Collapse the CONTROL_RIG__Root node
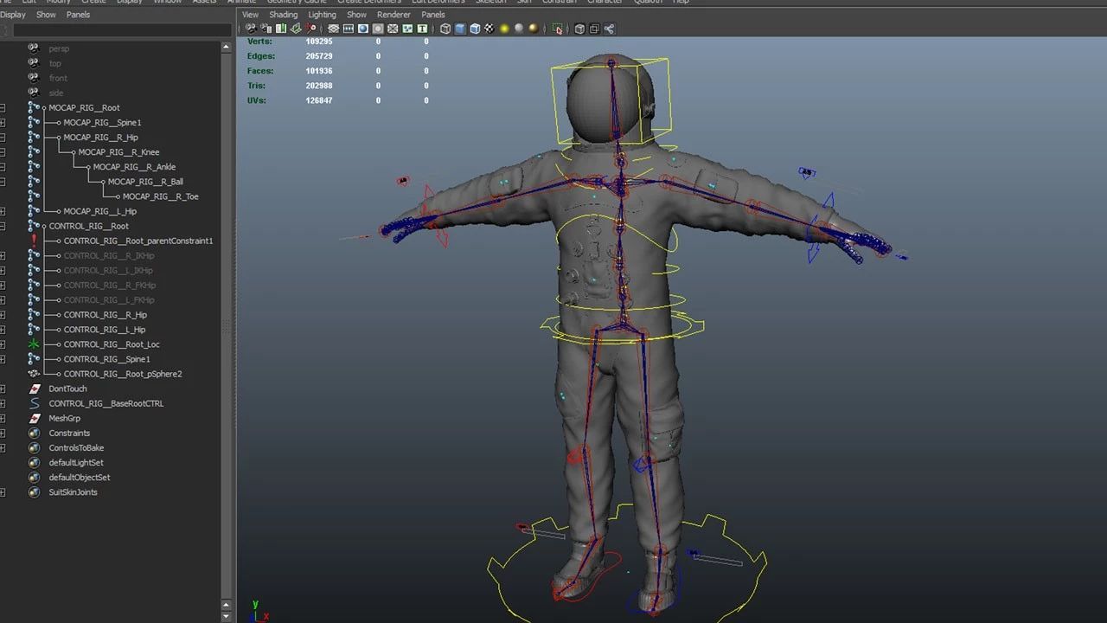The height and width of the screenshot is (623, 1107). 3,226
